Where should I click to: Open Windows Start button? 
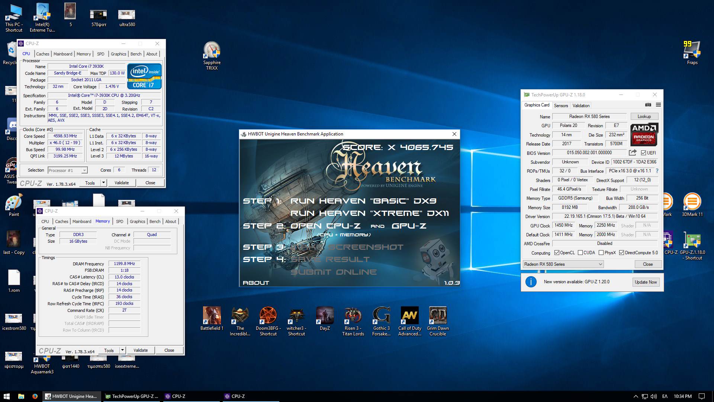[x=6, y=396]
